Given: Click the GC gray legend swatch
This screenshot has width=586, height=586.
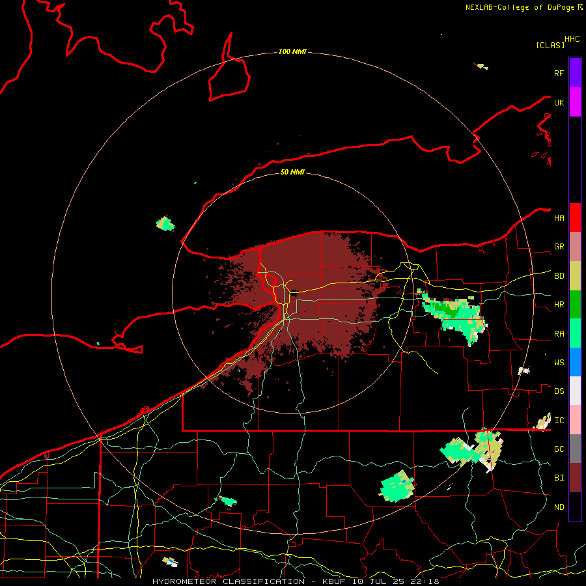Looking at the screenshot, I should click(x=575, y=449).
